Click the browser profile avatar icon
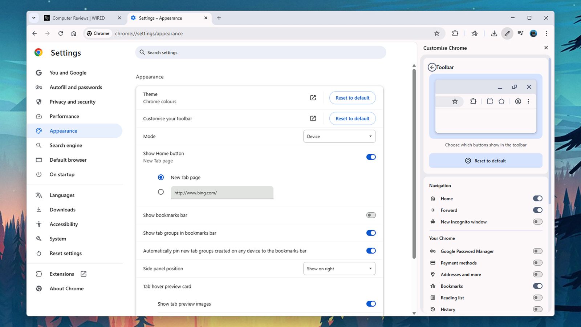 coord(533,33)
